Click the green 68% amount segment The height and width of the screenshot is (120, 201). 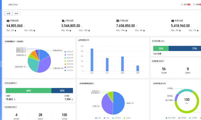click(28, 91)
